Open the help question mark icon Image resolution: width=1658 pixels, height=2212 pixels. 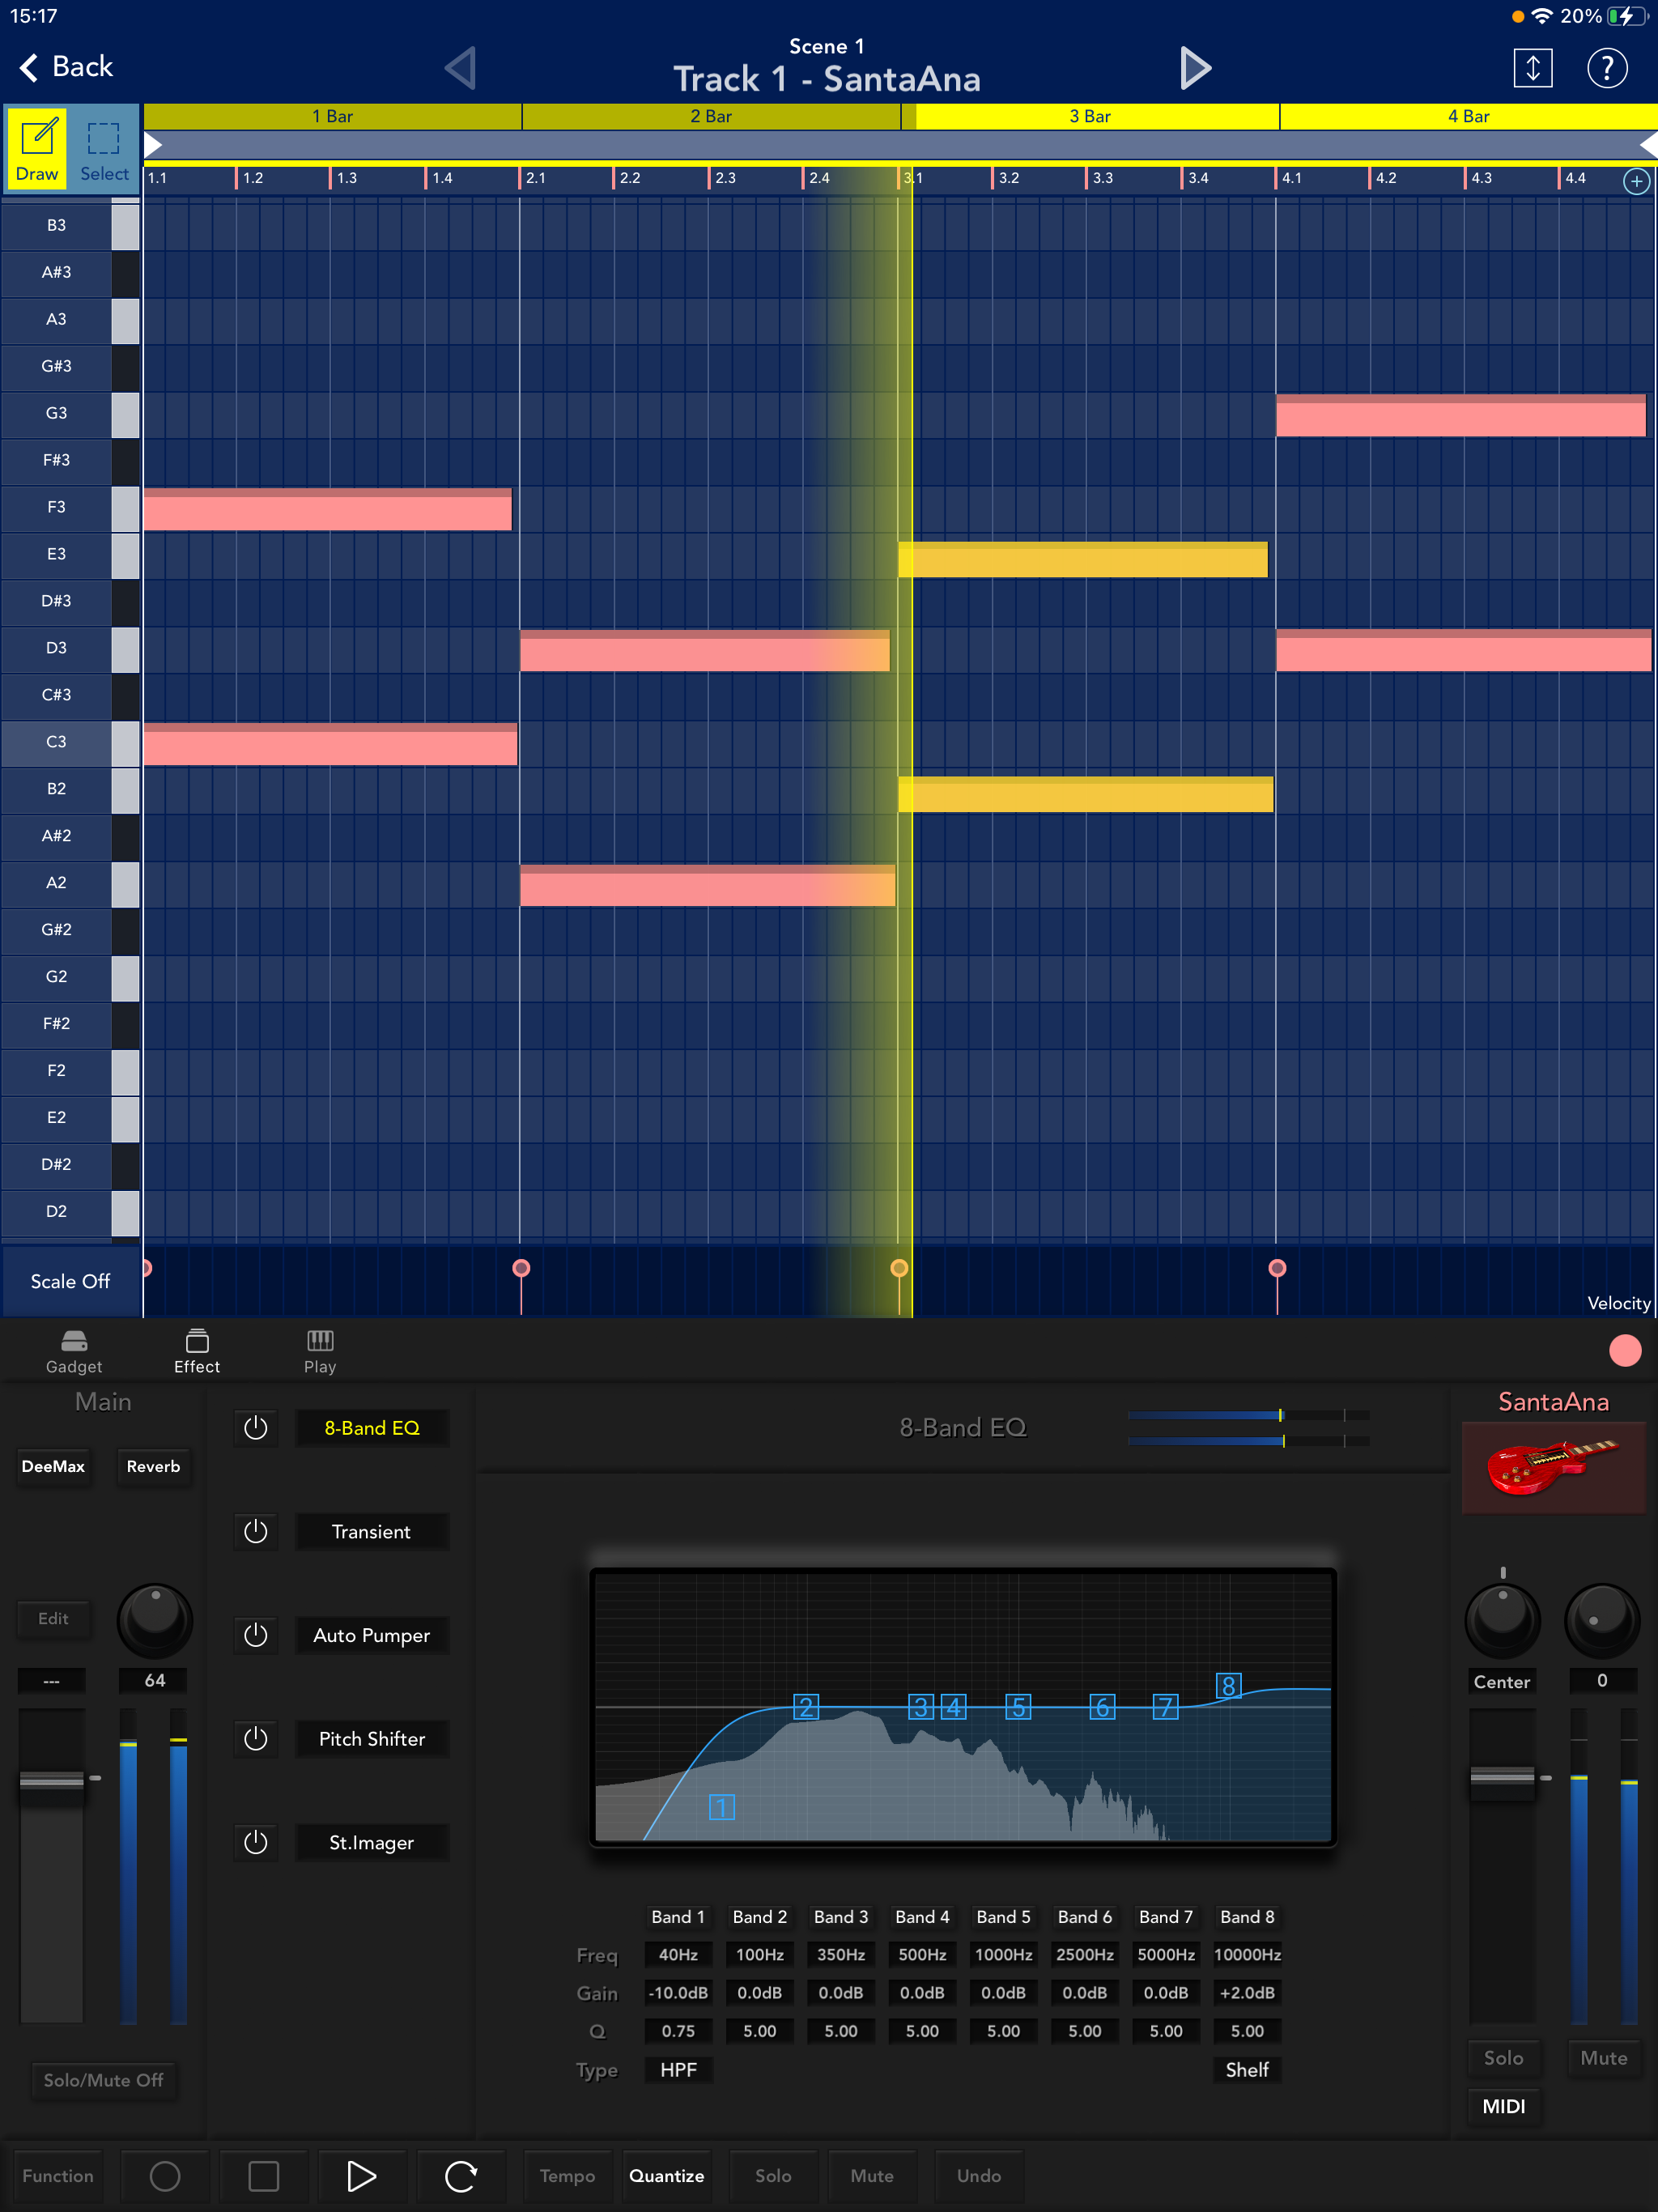[x=1606, y=69]
